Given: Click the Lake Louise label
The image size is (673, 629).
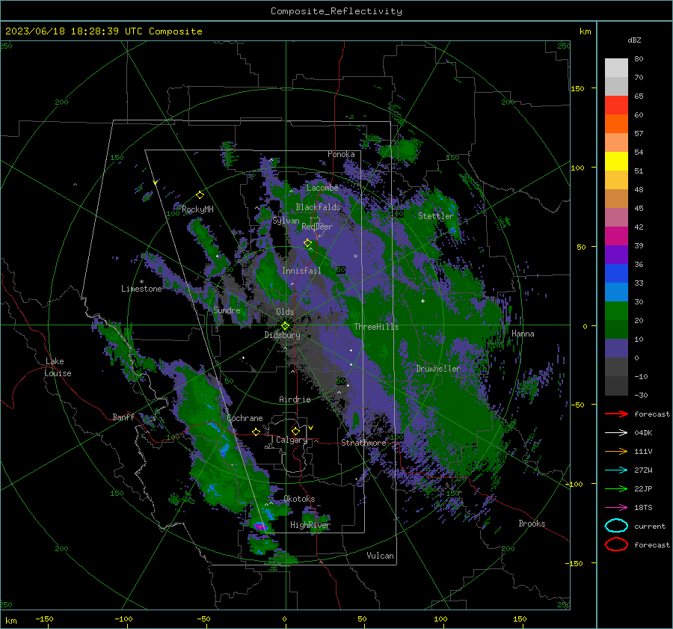Looking at the screenshot, I should pos(58,367).
